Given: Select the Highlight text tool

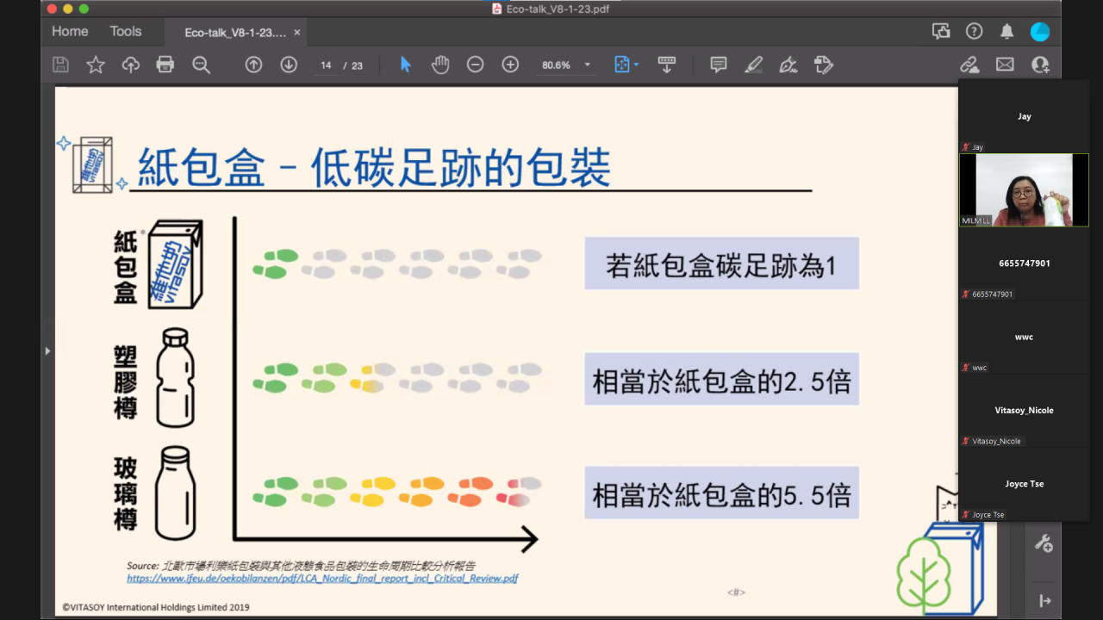Looking at the screenshot, I should coord(753,65).
